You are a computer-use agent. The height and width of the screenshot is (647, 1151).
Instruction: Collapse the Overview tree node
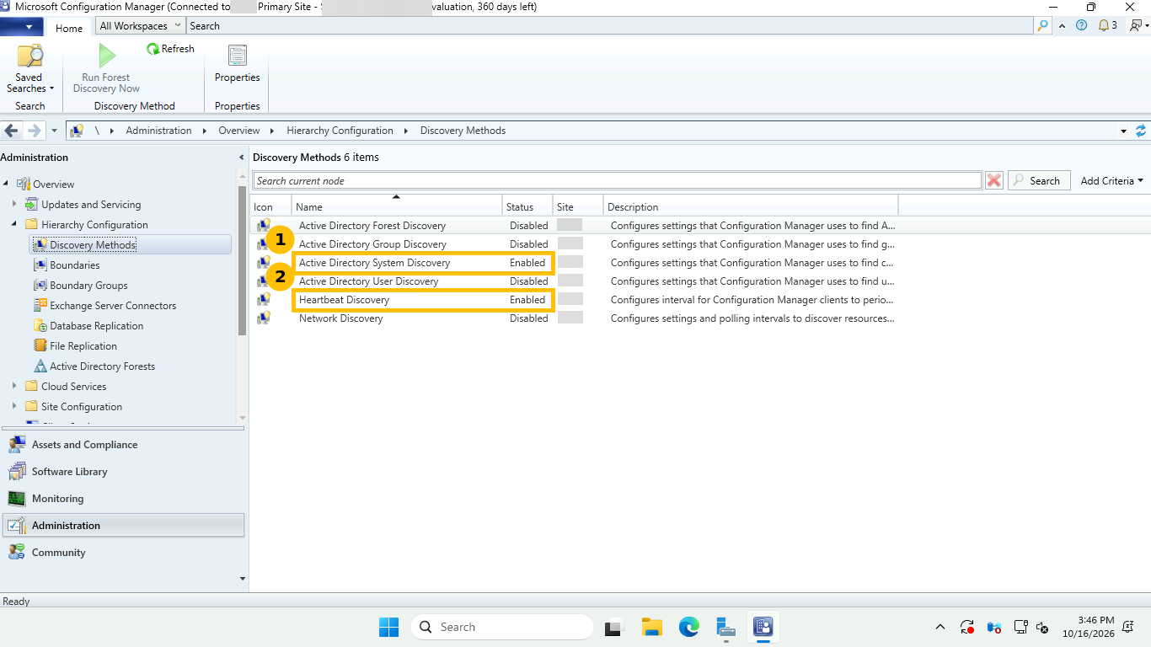(7, 184)
